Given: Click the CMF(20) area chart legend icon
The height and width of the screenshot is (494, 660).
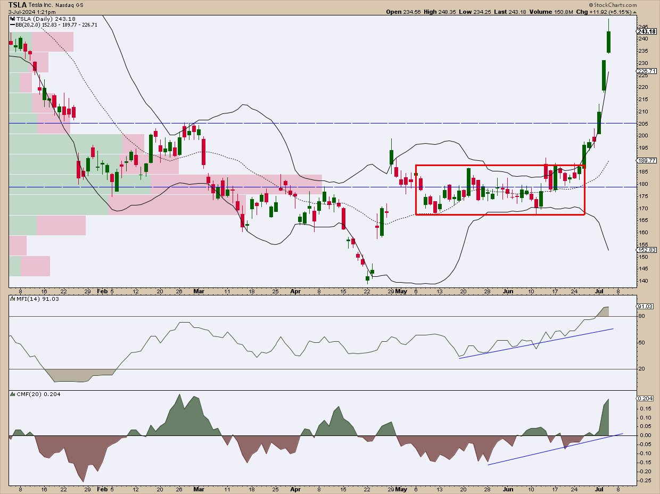Looking at the screenshot, I should (13, 394).
